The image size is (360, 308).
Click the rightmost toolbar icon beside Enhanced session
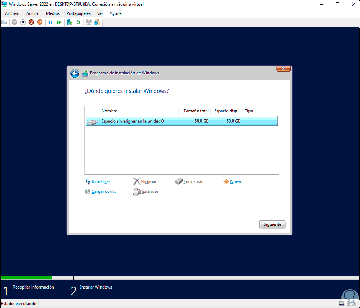97,22
